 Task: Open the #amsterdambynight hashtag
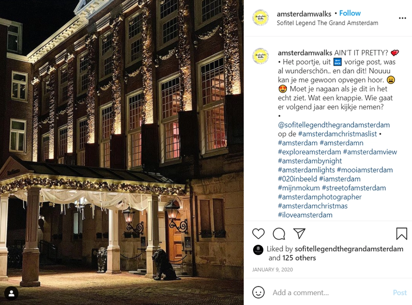pos(310,161)
